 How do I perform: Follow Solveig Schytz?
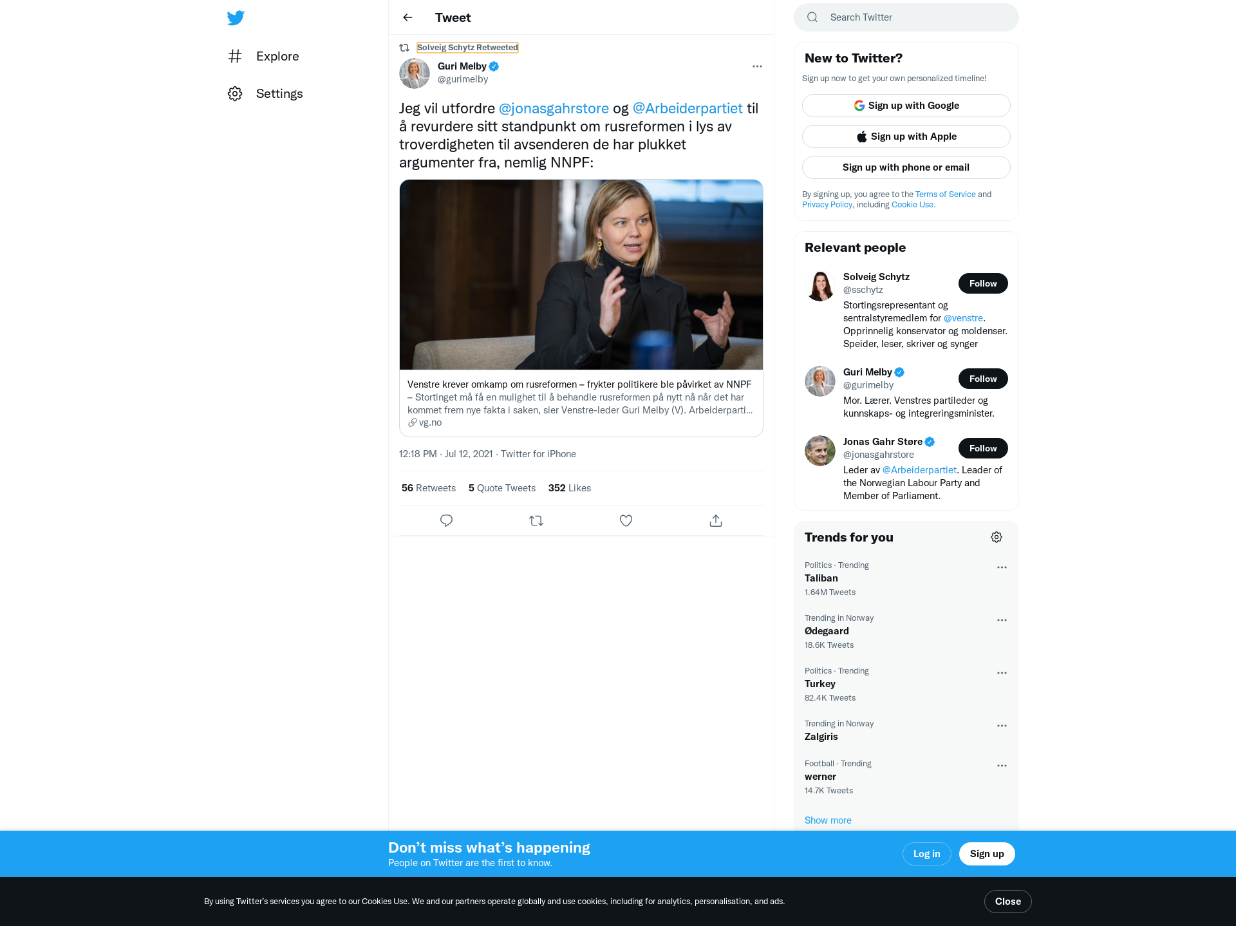(x=983, y=283)
